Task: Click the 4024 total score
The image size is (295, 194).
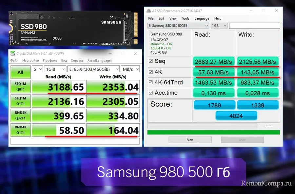Action: point(236,116)
